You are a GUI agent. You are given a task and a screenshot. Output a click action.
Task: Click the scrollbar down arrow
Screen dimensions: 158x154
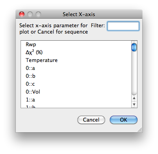click(134, 105)
